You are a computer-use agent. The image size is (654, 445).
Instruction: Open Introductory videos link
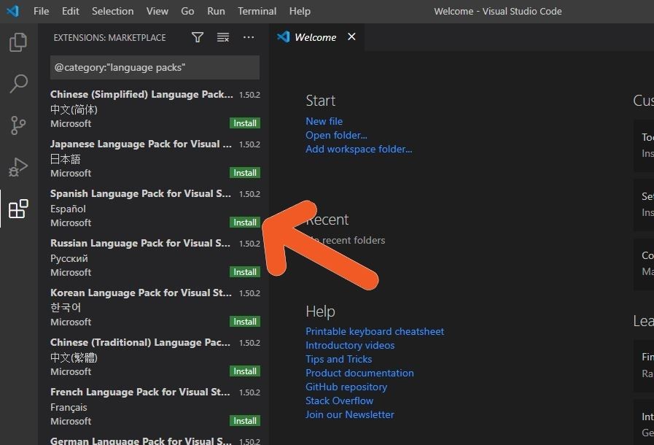[350, 345]
